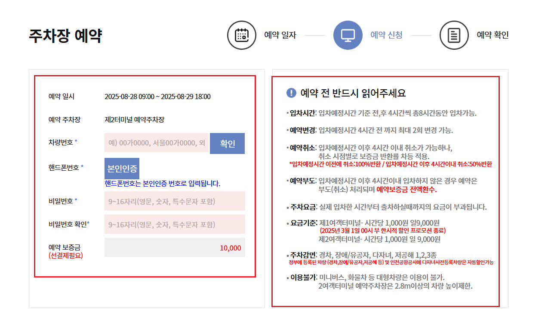Image resolution: width=548 pixels, height=314 pixels.
Task: Select the 예약 보증금 deposit amount box
Action: [174, 248]
